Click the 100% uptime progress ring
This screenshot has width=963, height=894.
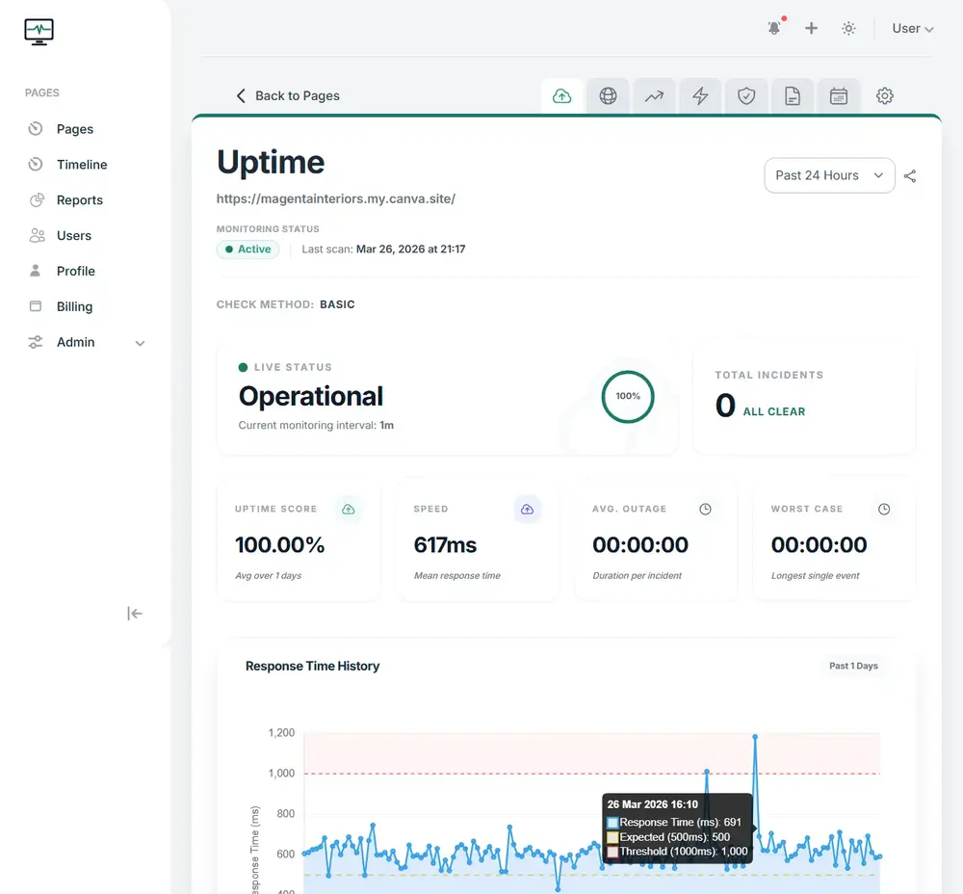tap(627, 396)
